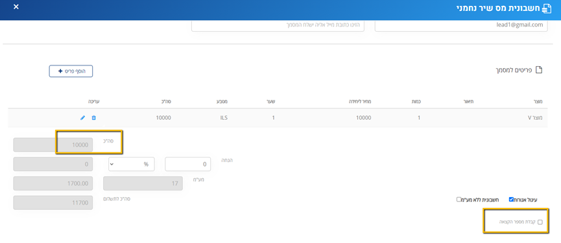Click the additional email address field
Image resolution: width=561 pixels, height=243 pixels.
pyautogui.click(x=278, y=25)
